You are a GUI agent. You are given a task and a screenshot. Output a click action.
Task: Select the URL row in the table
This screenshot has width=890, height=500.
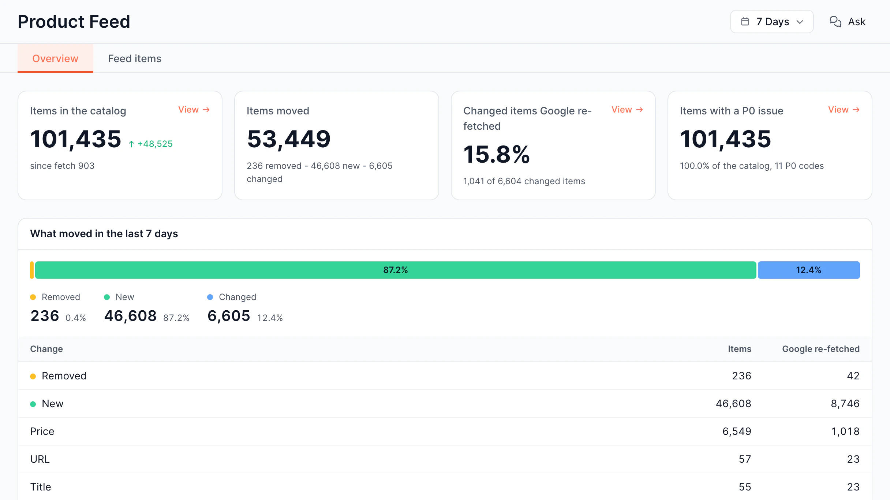pos(445,459)
